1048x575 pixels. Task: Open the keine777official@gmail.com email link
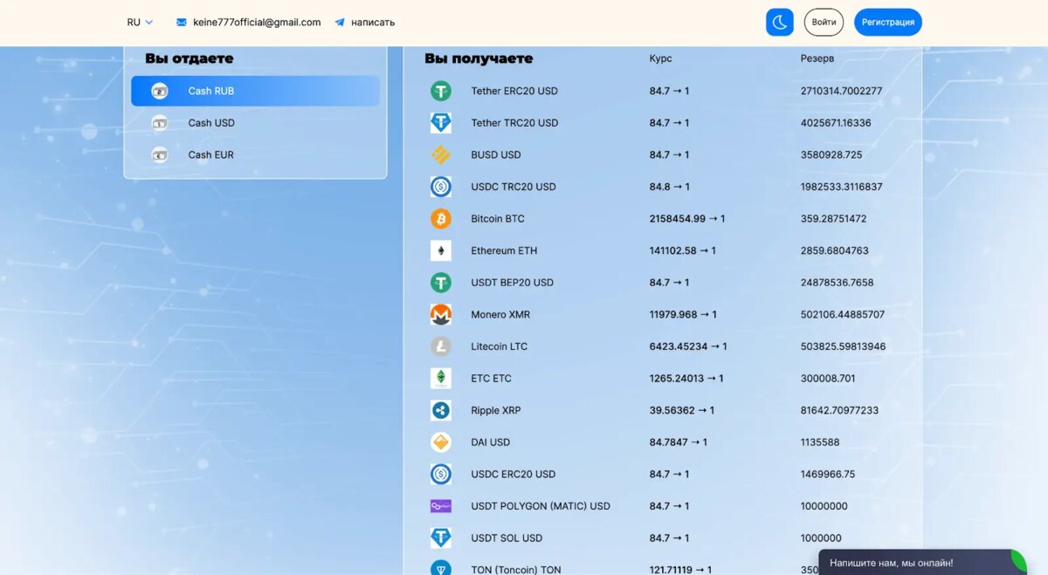click(257, 23)
